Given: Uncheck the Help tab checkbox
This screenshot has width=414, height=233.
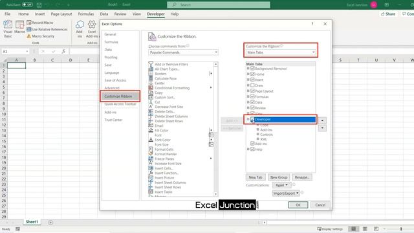Looking at the screenshot, I should click(x=252, y=150).
